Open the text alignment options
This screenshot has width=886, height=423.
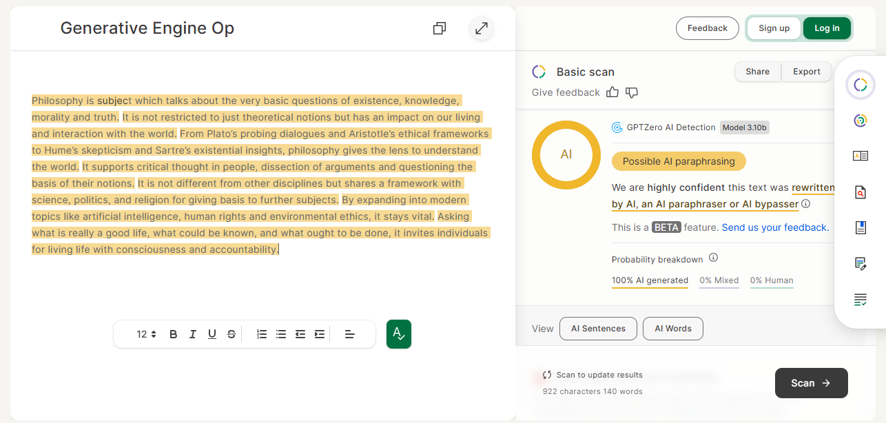[350, 334]
